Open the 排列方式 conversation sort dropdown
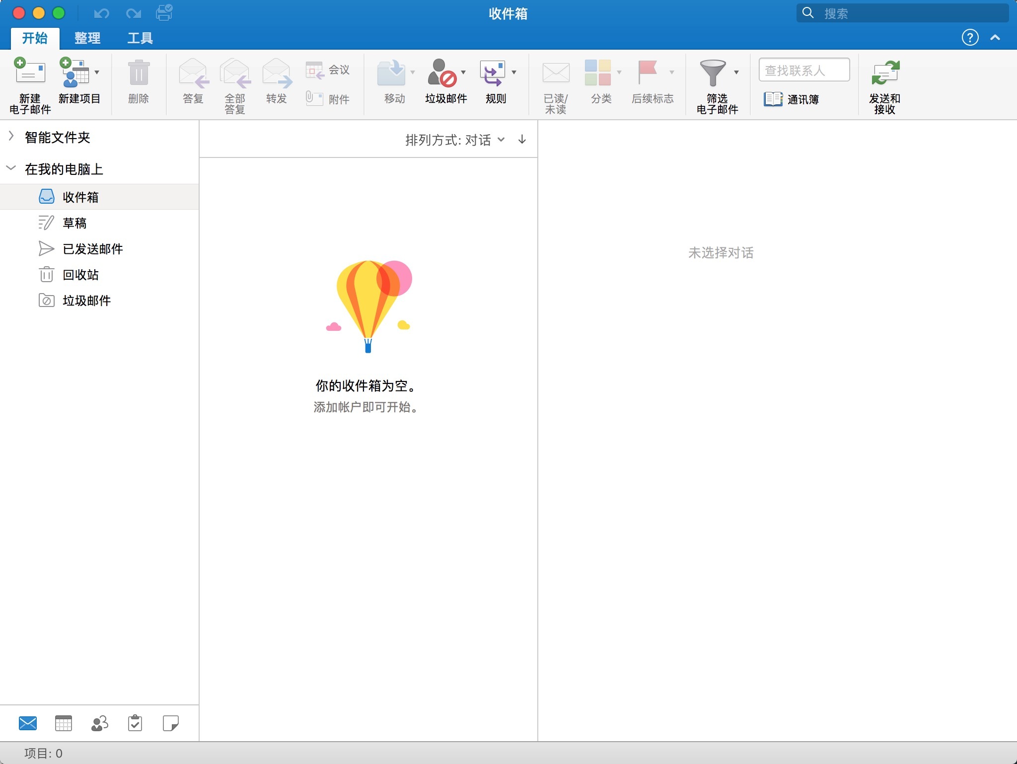This screenshot has width=1017, height=764. pos(501,140)
